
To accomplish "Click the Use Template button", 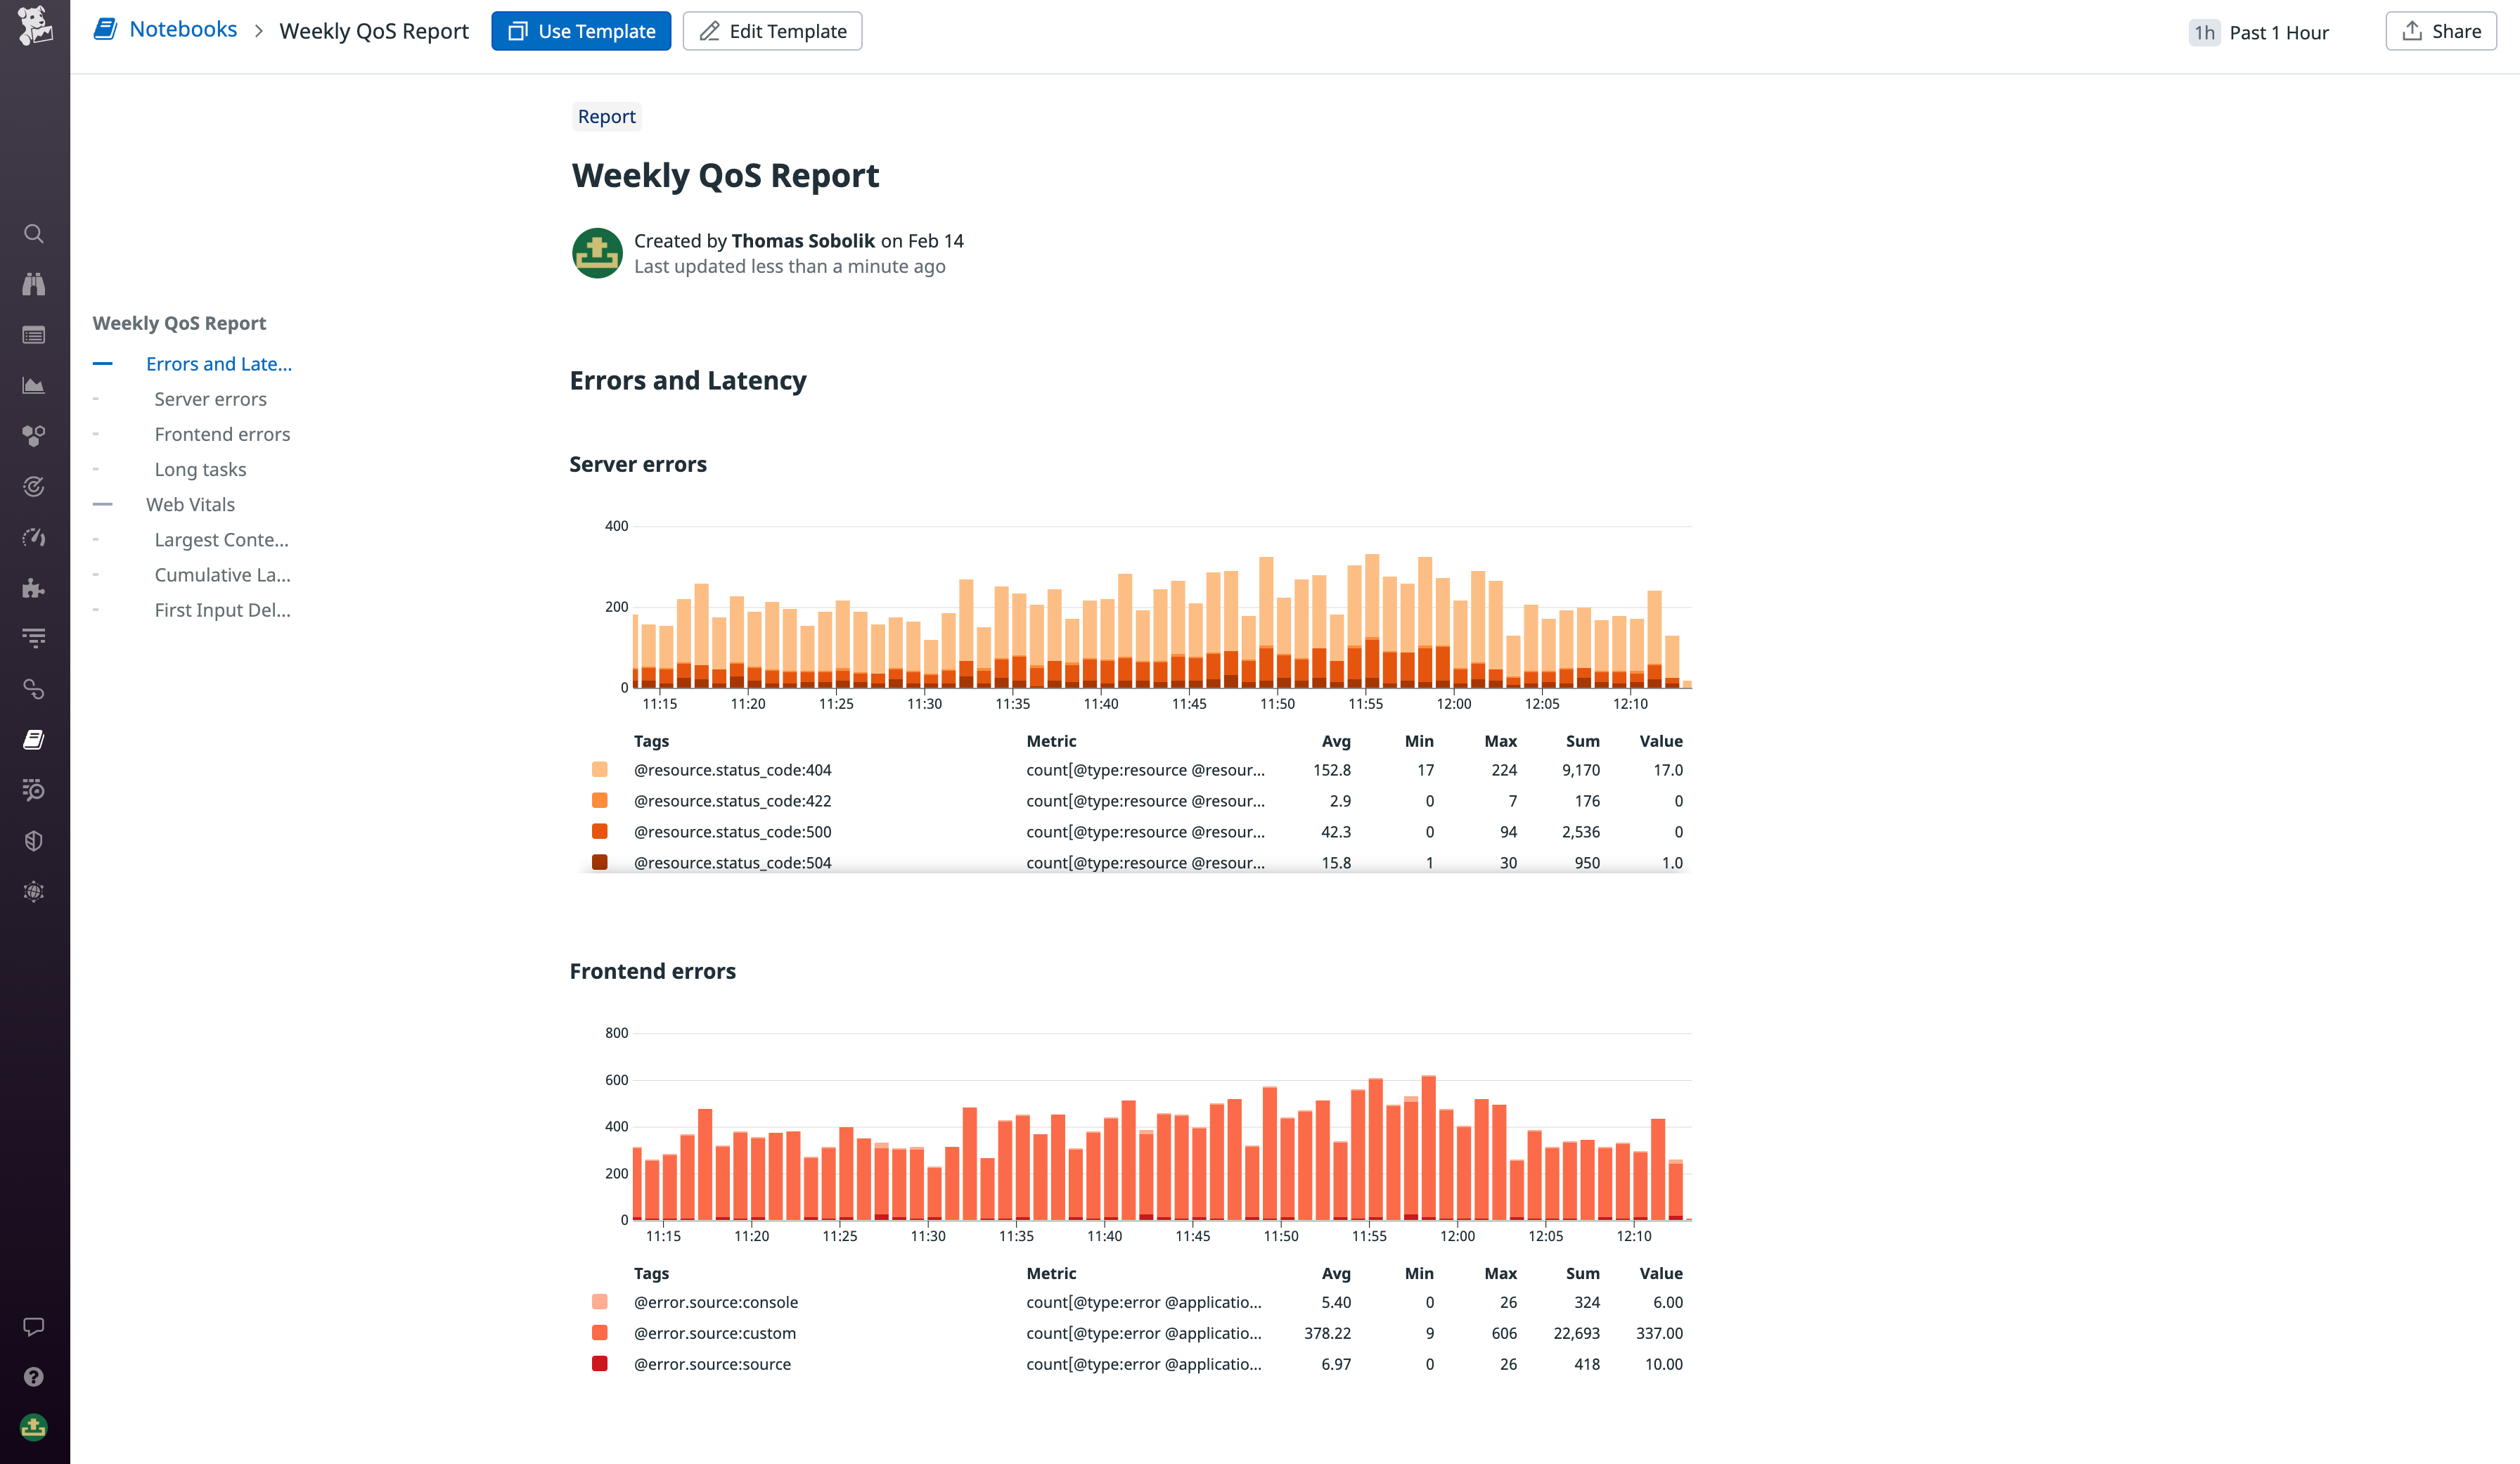I will click(x=581, y=30).
